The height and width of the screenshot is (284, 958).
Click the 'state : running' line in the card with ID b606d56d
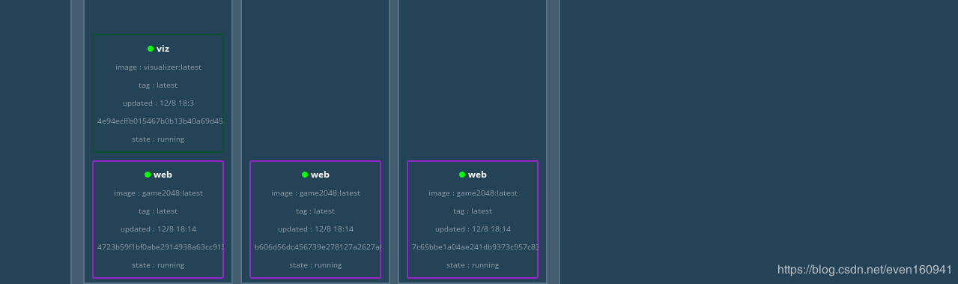[x=315, y=265]
